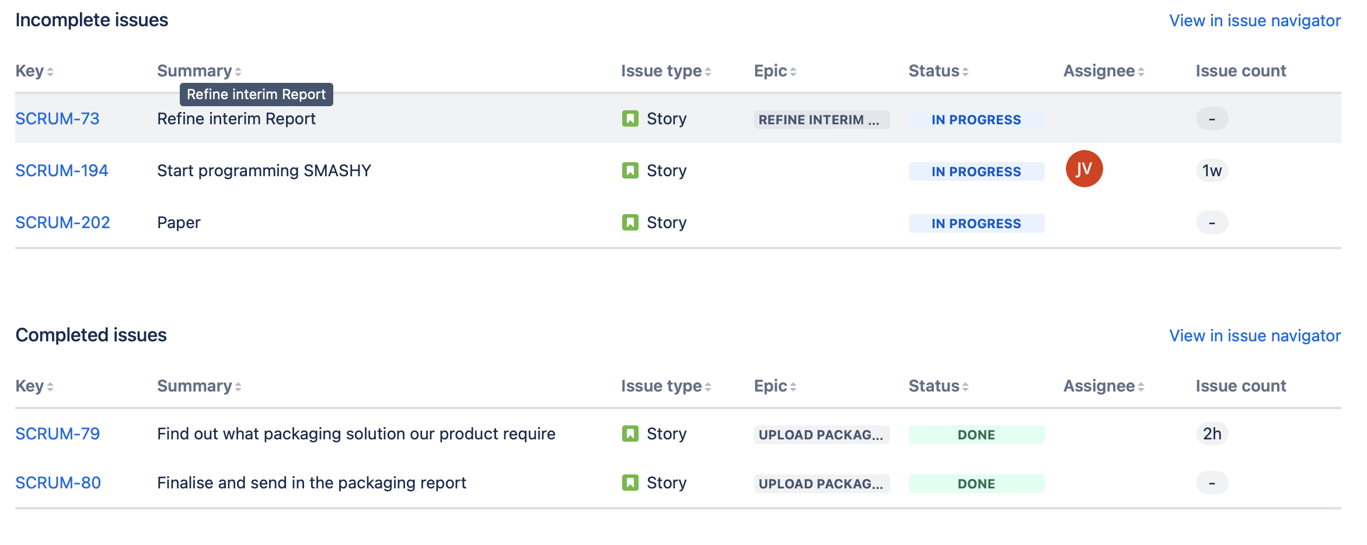View incomplete issues in issue navigator
This screenshot has width=1367, height=545.
pyautogui.click(x=1254, y=21)
